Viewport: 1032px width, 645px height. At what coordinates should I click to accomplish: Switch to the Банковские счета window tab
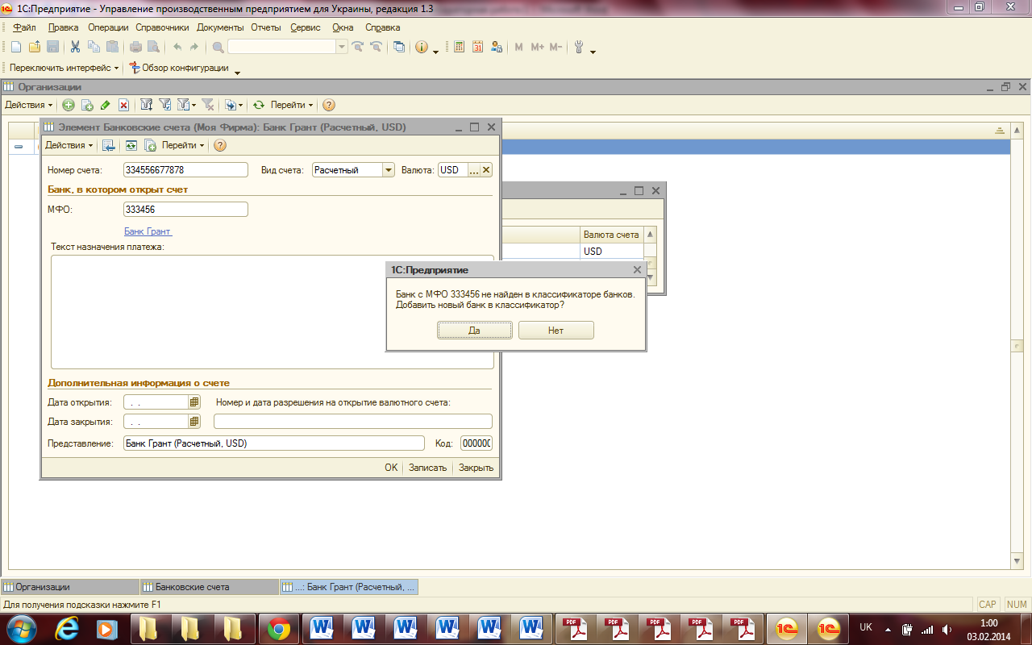tap(210, 587)
